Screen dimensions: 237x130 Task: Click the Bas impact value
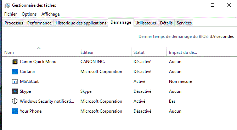click(x=172, y=101)
